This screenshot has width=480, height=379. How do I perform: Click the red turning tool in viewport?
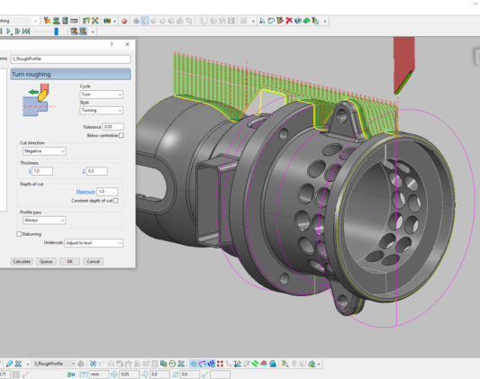click(x=403, y=65)
